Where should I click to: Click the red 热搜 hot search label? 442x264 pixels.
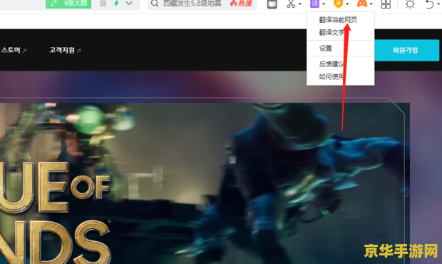pos(241,4)
